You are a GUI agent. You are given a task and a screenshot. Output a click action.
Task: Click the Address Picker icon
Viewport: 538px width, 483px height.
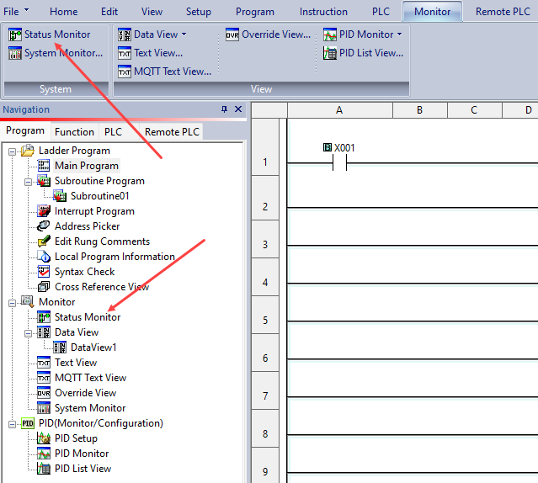[44, 226]
